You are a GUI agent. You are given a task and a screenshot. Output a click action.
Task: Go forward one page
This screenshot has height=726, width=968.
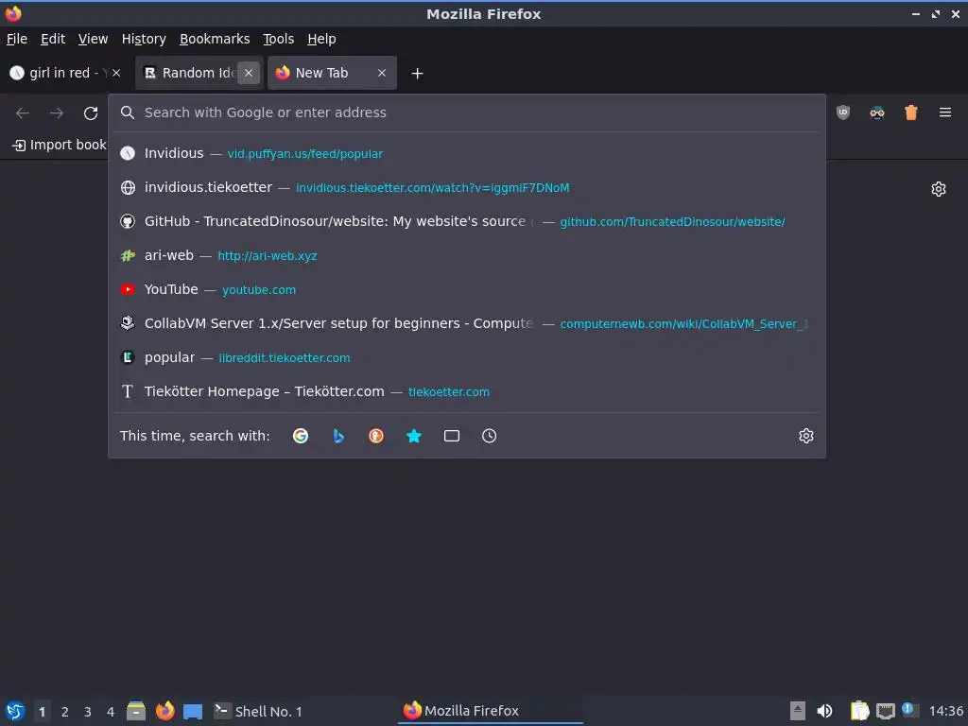57,113
